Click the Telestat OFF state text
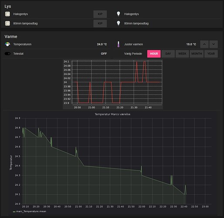Image resolution: width=224 pixels, height=218 pixels. [x=104, y=54]
